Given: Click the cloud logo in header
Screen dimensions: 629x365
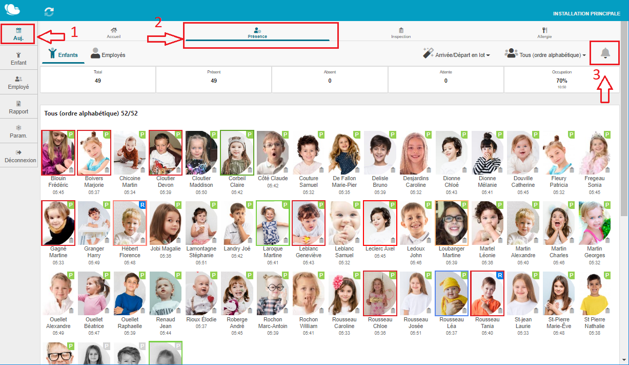Looking at the screenshot, I should click(x=12, y=10).
